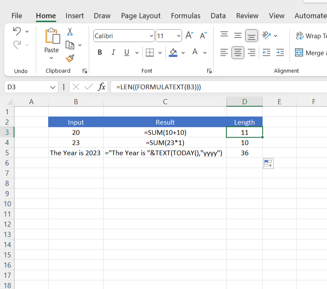Toggle Bold formatting
The image size is (327, 289).
tap(100, 53)
